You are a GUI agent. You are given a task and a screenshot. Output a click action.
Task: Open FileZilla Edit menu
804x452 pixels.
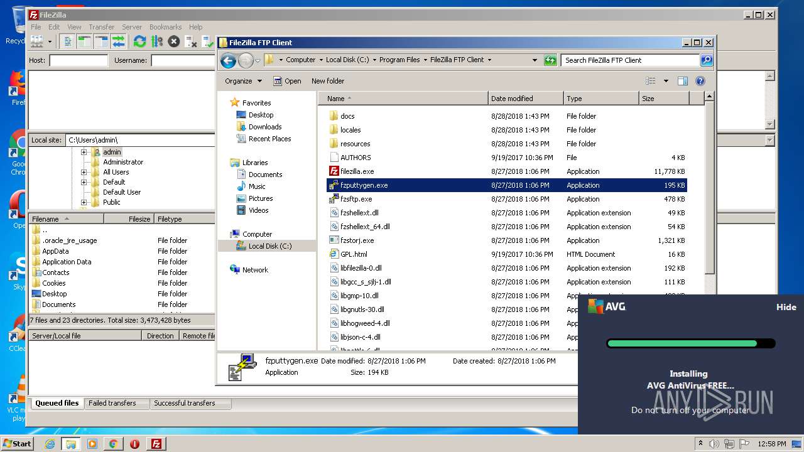coord(54,27)
